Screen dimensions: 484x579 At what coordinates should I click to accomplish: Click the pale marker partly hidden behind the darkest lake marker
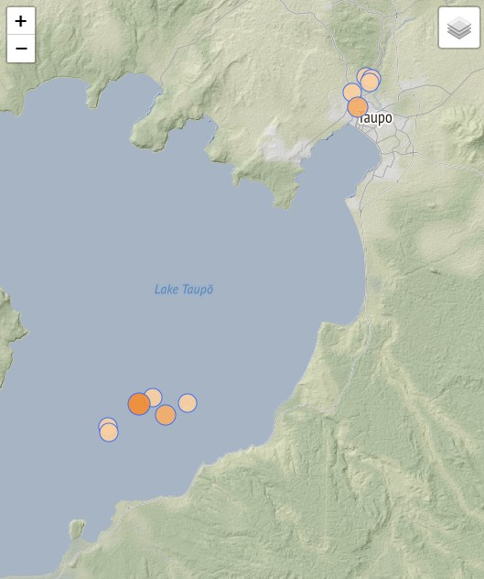pos(155,397)
